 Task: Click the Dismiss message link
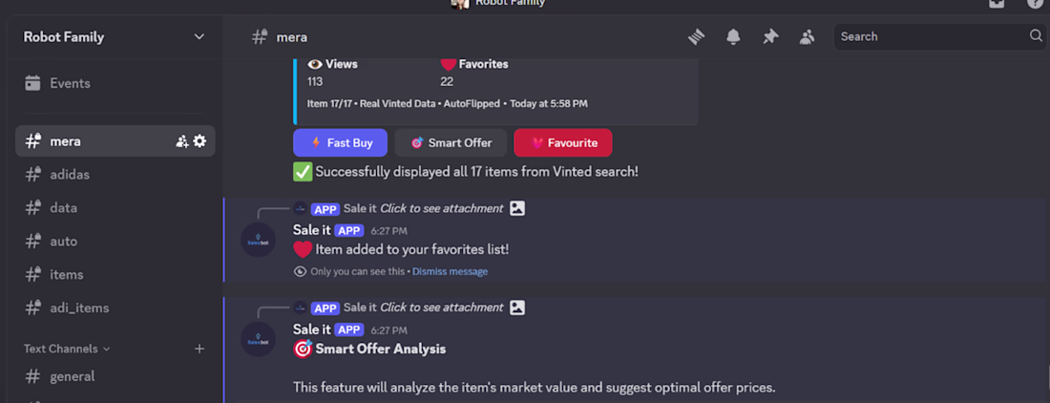(450, 271)
